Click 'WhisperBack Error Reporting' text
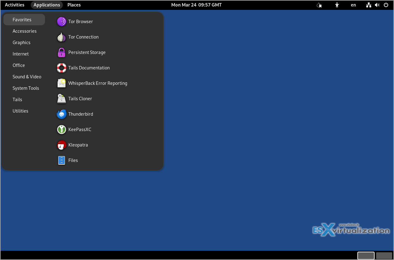The image size is (394, 260). coord(98,83)
